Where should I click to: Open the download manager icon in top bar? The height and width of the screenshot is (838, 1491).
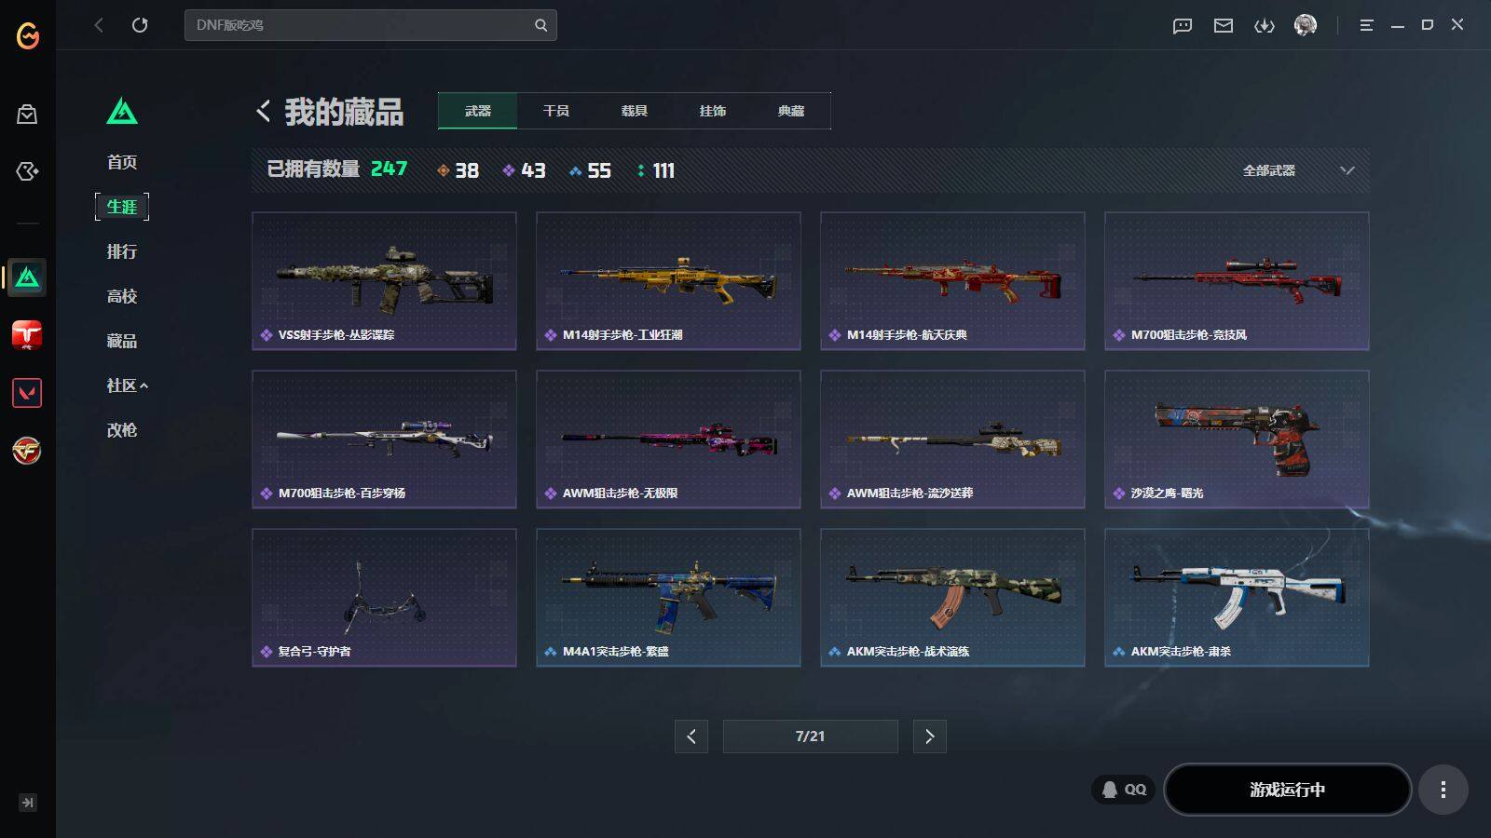pos(1265,25)
